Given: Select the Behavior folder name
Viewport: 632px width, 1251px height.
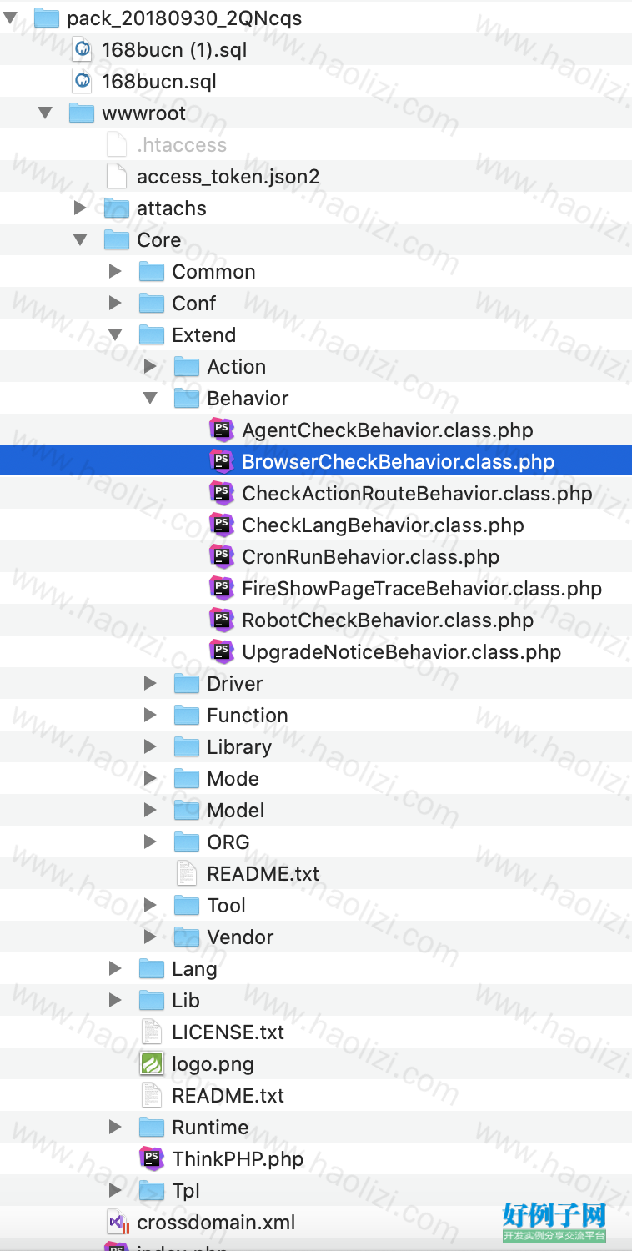Looking at the screenshot, I should tap(248, 399).
